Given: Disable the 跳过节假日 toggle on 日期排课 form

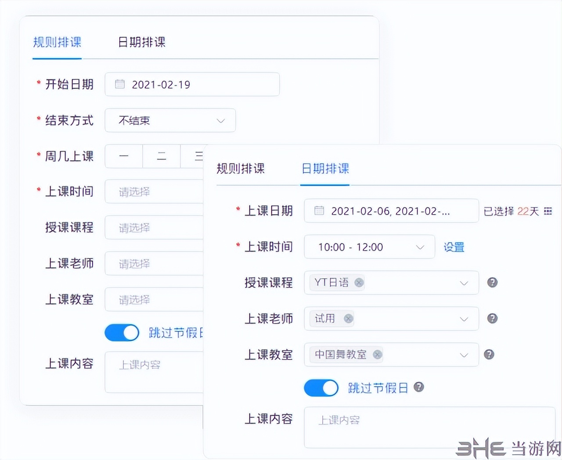Looking at the screenshot, I should click(x=321, y=388).
